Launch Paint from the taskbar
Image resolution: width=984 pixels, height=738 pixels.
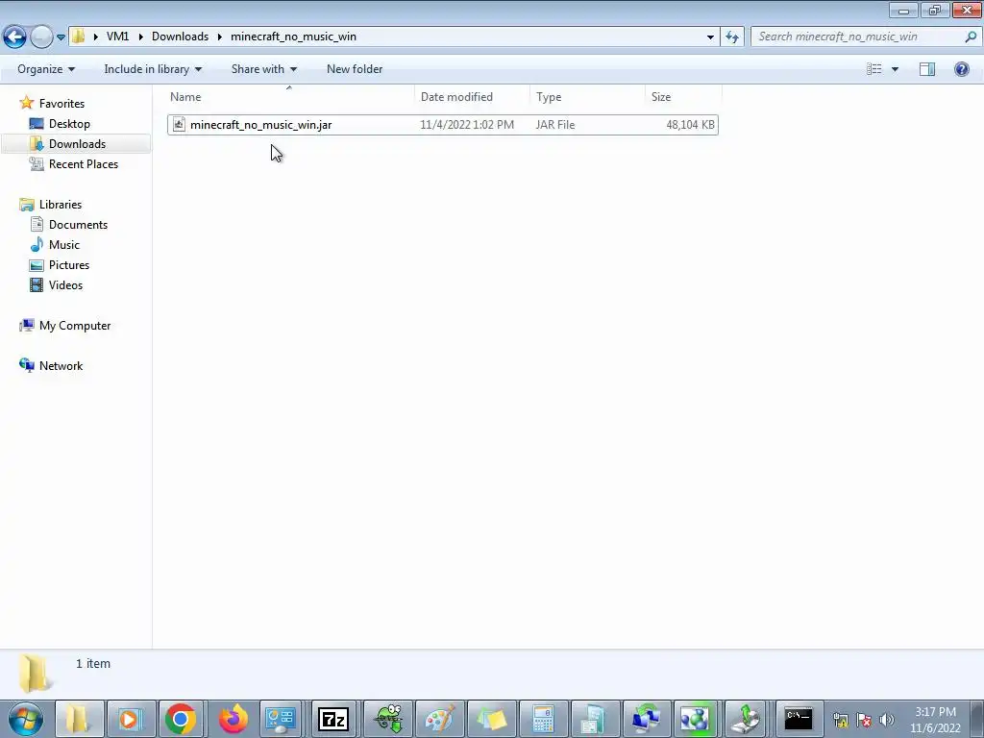(440, 719)
